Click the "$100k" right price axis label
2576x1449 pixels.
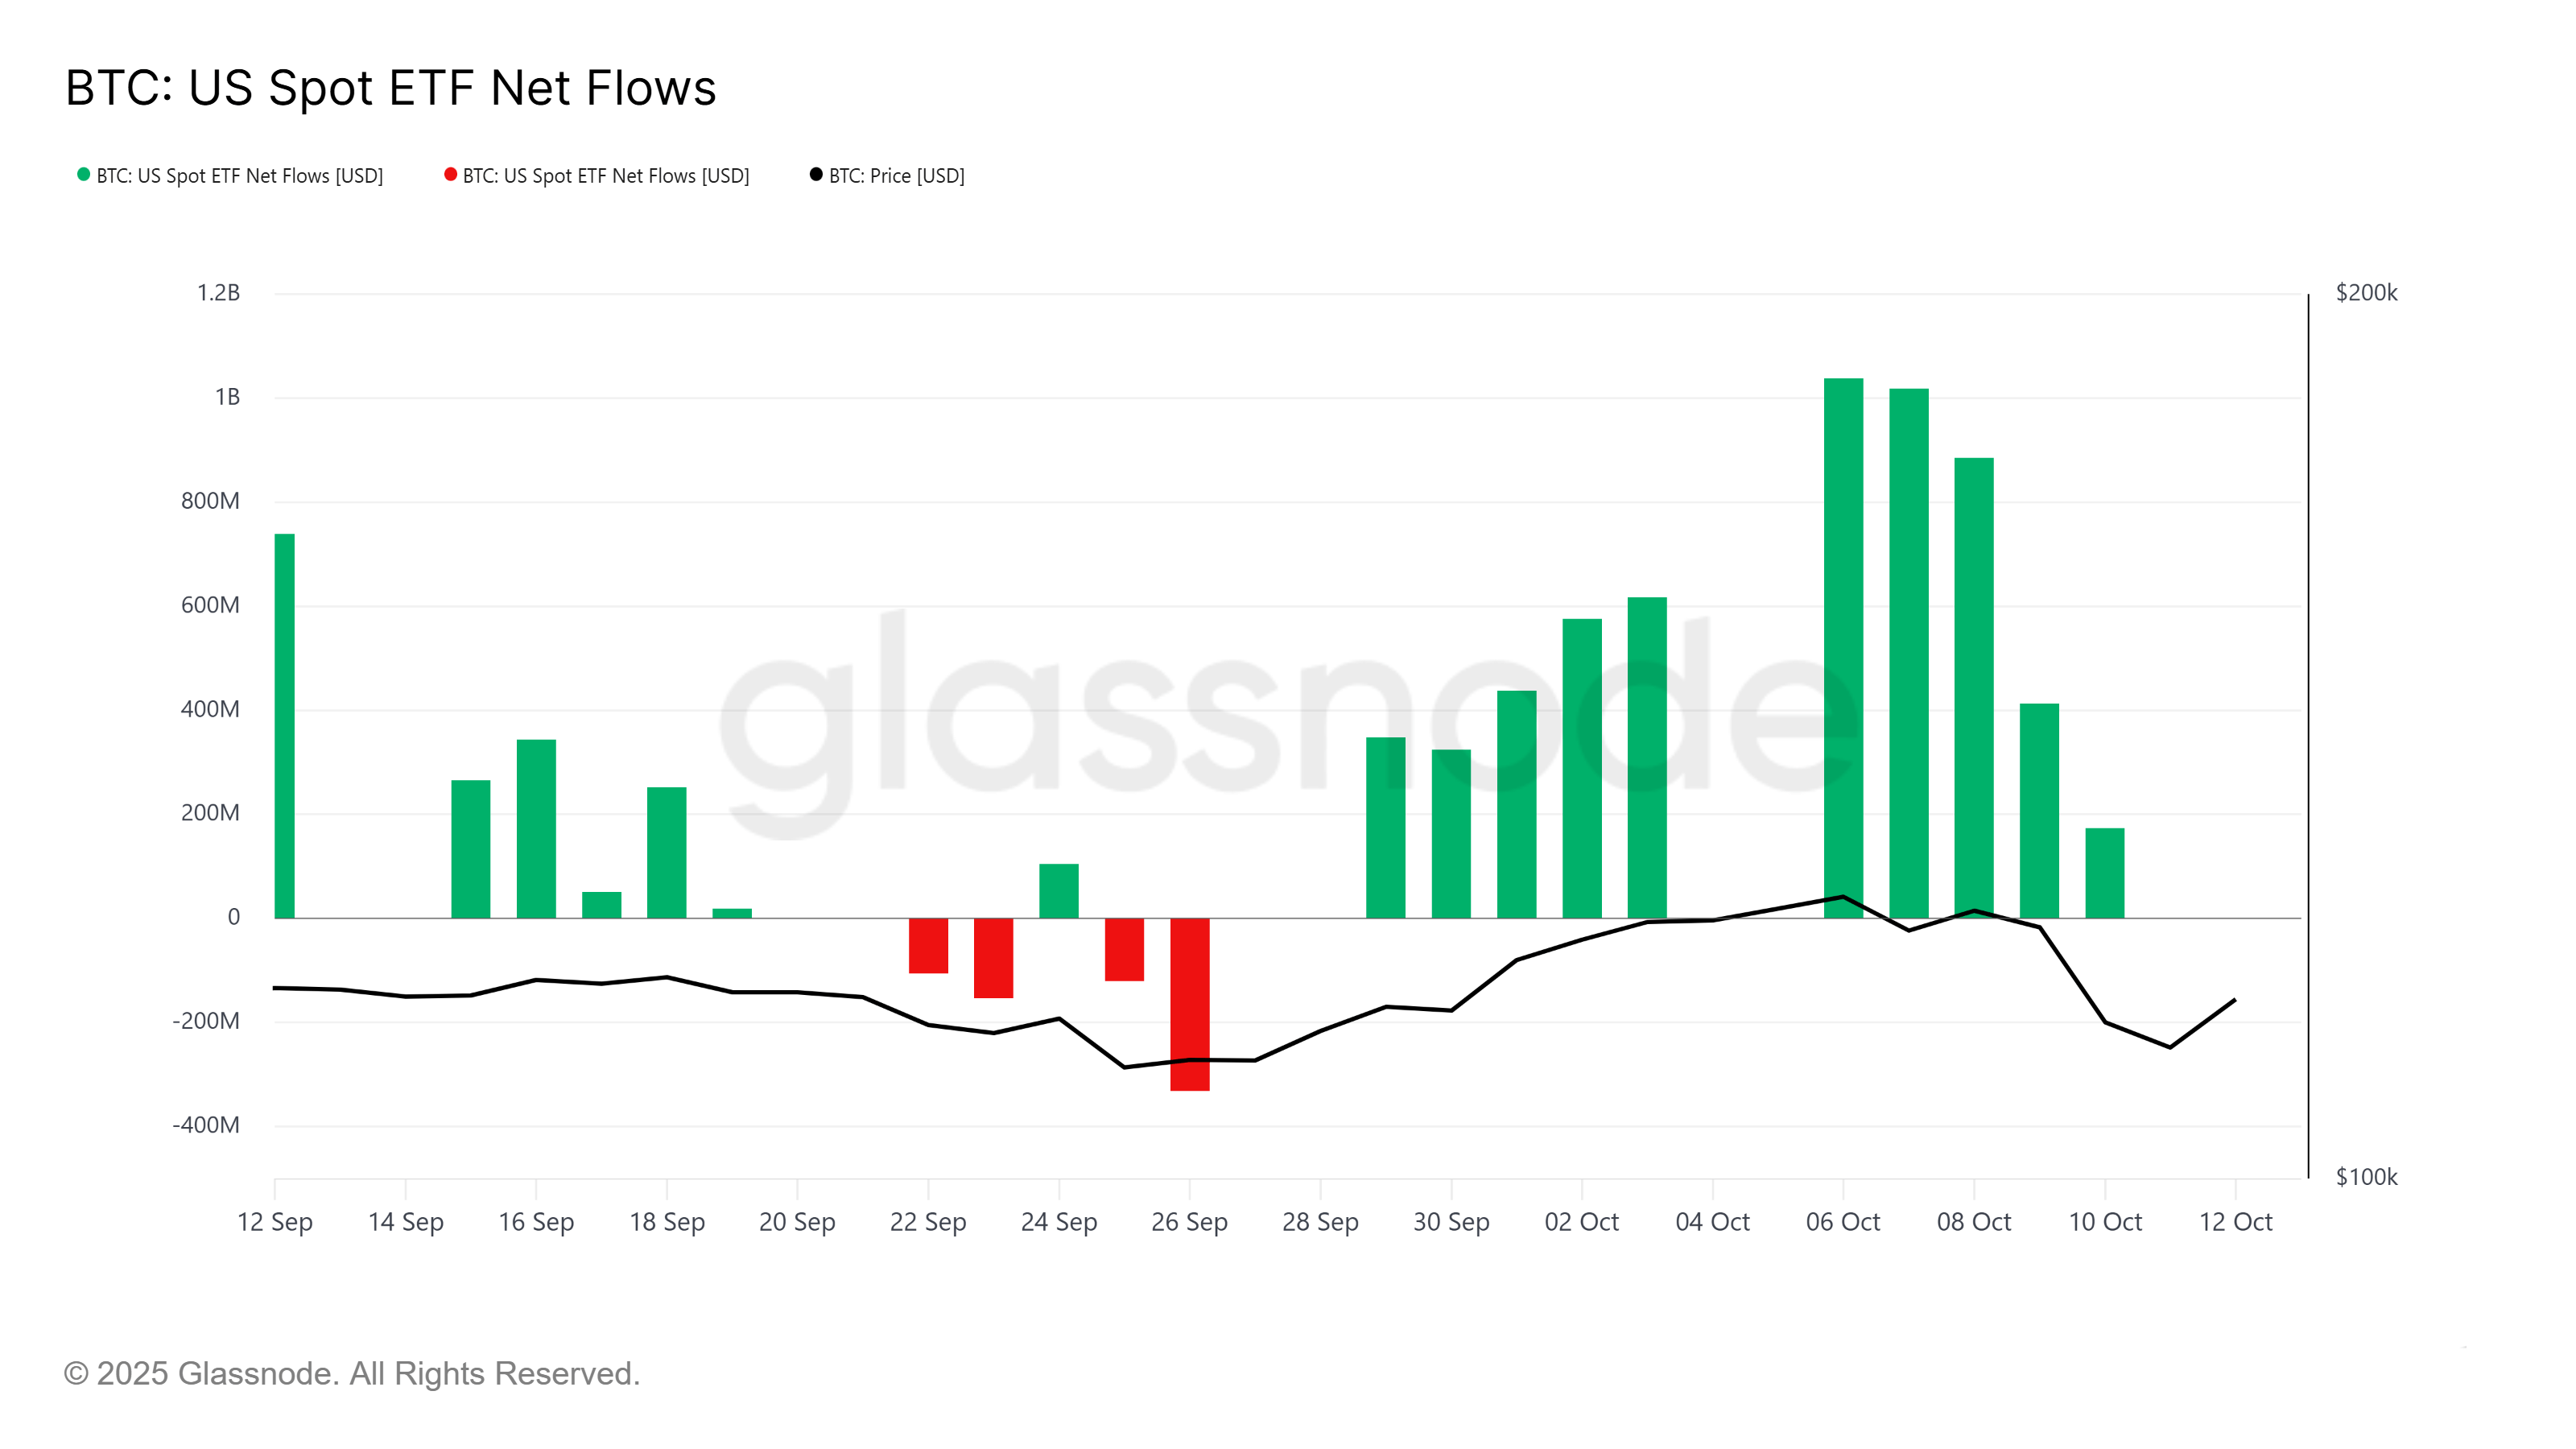coord(2366,1177)
